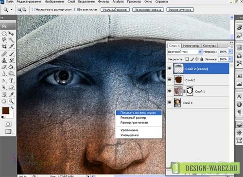Select the Slice tool

tap(11, 47)
